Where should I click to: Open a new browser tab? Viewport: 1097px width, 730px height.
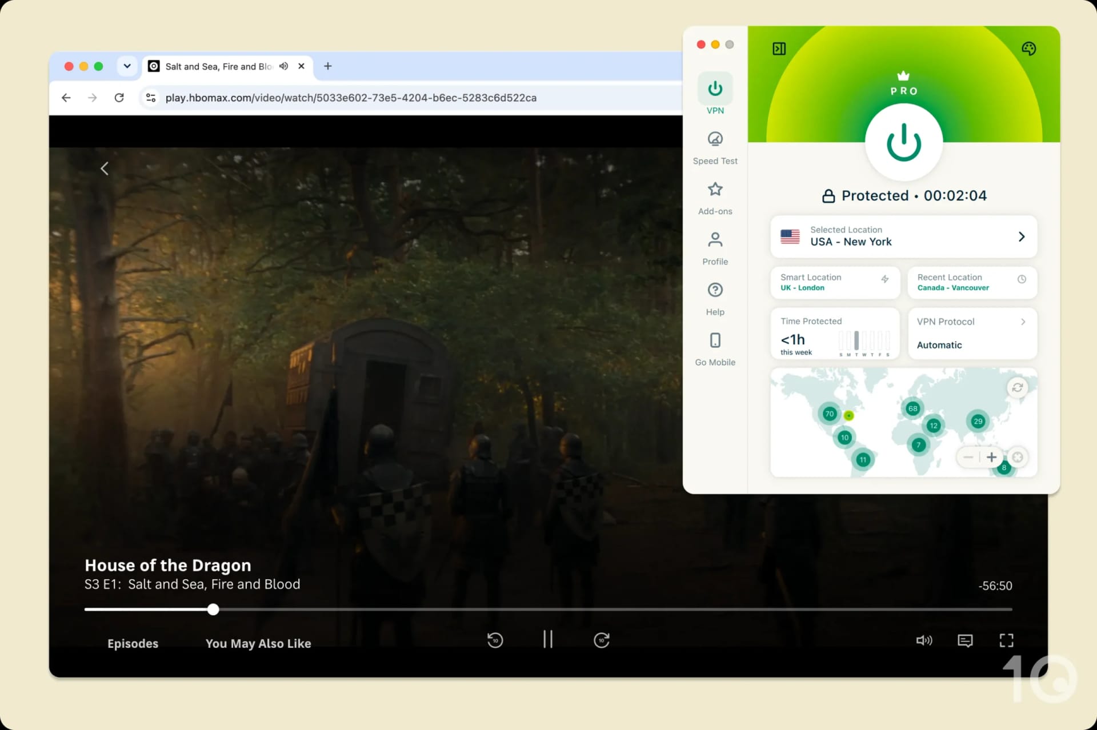pyautogui.click(x=327, y=66)
